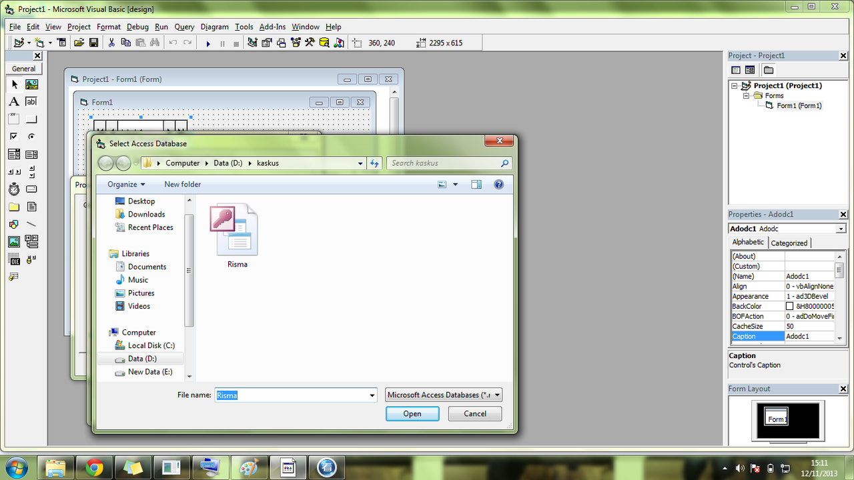Open the File name combo box dropdown
This screenshot has height=480, width=854.
pos(372,395)
